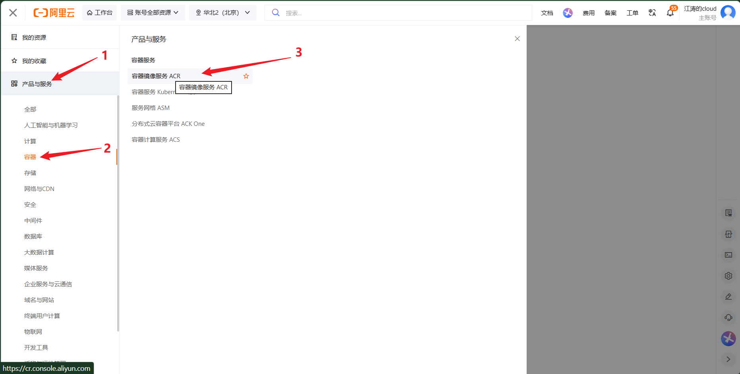Close the 产品与服务 panel
Viewport: 740px width, 374px height.
tap(517, 39)
